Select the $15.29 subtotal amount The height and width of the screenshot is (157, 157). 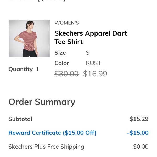[139, 119]
